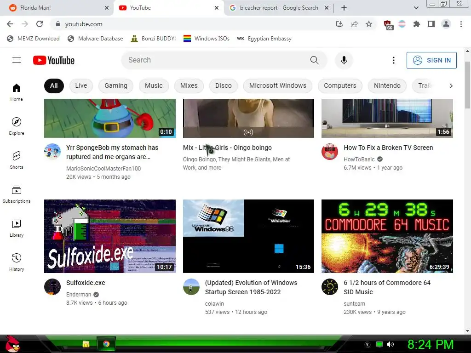Select the Music filter chip
The width and height of the screenshot is (471, 353).
154,85
